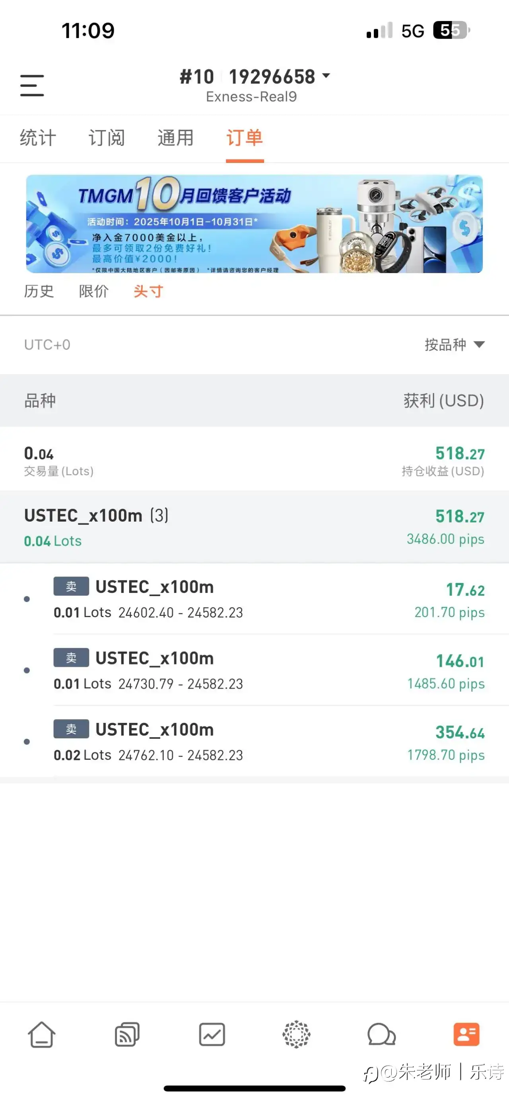Select the 历史 sub-tab

39,291
